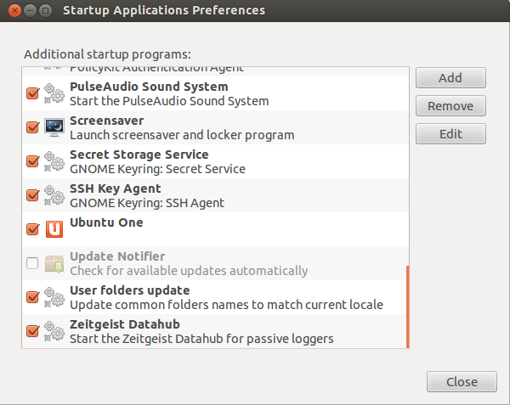510x405 pixels.
Task: Click 'Launch screensaver and locker program' description
Action: pos(182,135)
